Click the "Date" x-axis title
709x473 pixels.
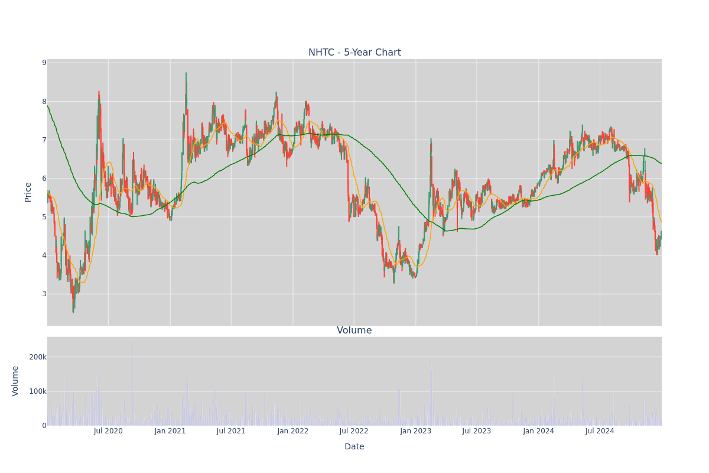click(354, 446)
